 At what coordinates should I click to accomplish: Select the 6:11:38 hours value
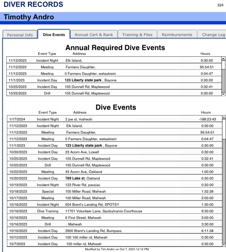point(207,231)
